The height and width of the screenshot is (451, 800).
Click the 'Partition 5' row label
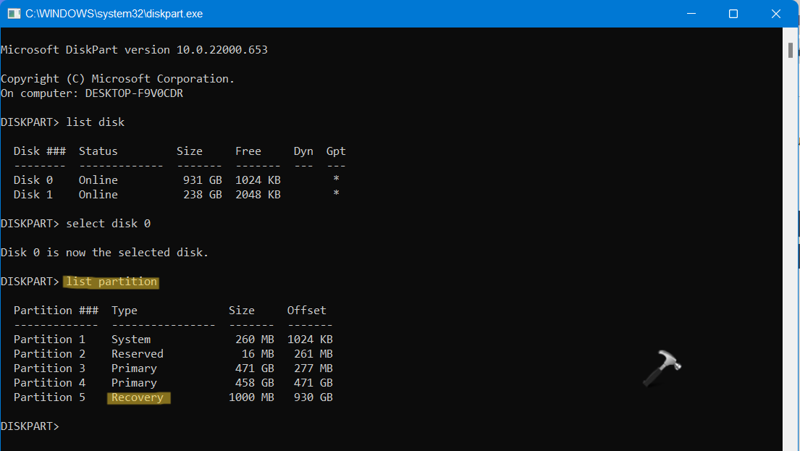pyautogui.click(x=49, y=397)
